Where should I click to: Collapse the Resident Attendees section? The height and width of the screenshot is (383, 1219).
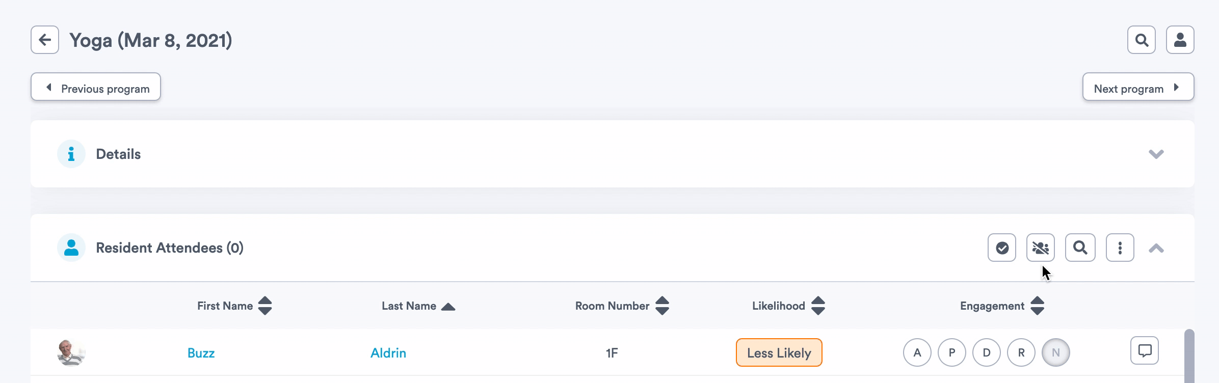click(1156, 248)
